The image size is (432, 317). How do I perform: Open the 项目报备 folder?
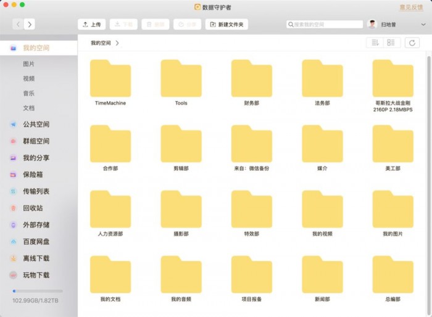coord(252,274)
